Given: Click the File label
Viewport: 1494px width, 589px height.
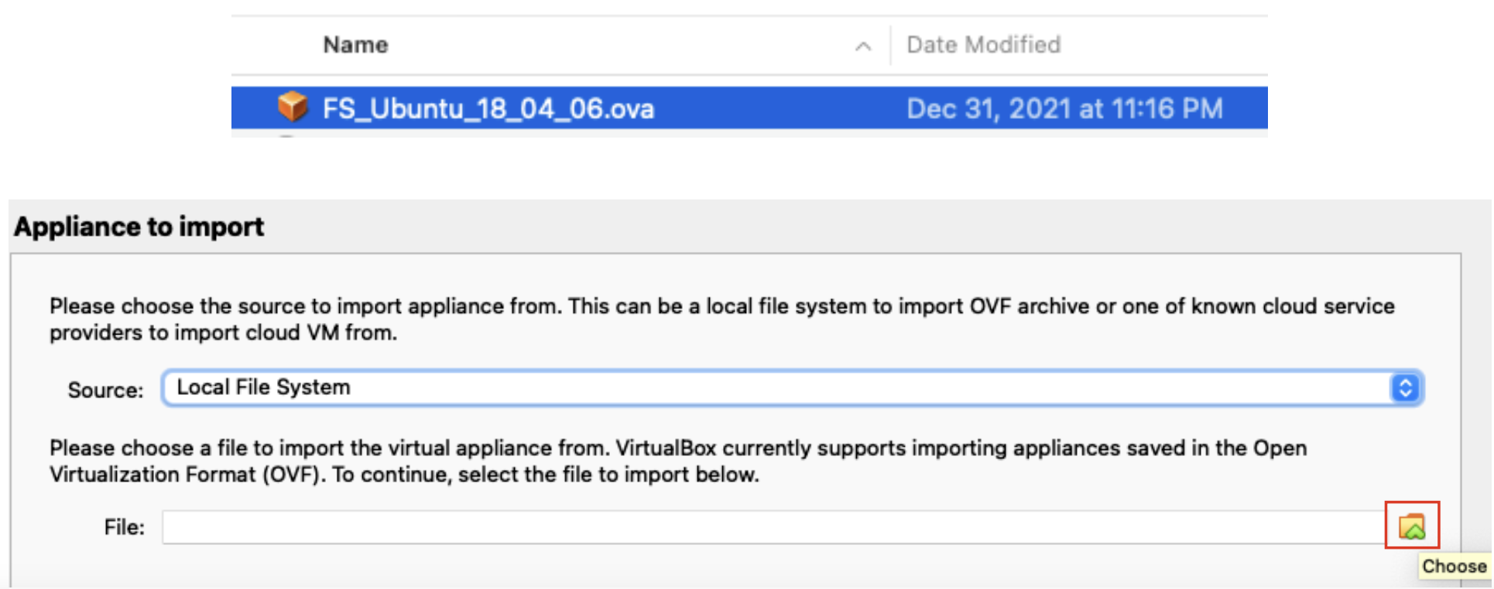Looking at the screenshot, I should coord(124,527).
